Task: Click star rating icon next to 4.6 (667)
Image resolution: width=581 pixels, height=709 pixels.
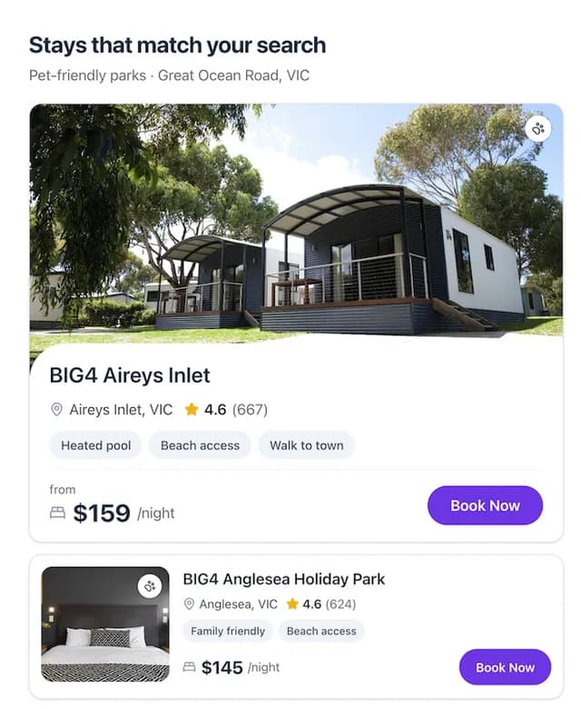Action: (x=192, y=409)
